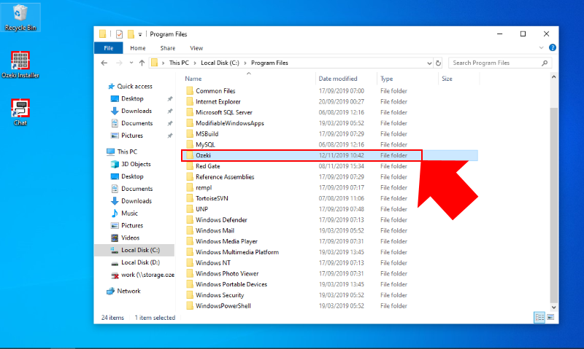Select Local Disk (D:) in navigation pane

(x=140, y=262)
